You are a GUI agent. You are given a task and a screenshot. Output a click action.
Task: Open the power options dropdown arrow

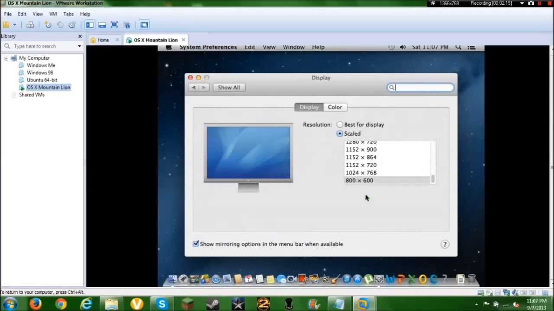[x=14, y=25]
